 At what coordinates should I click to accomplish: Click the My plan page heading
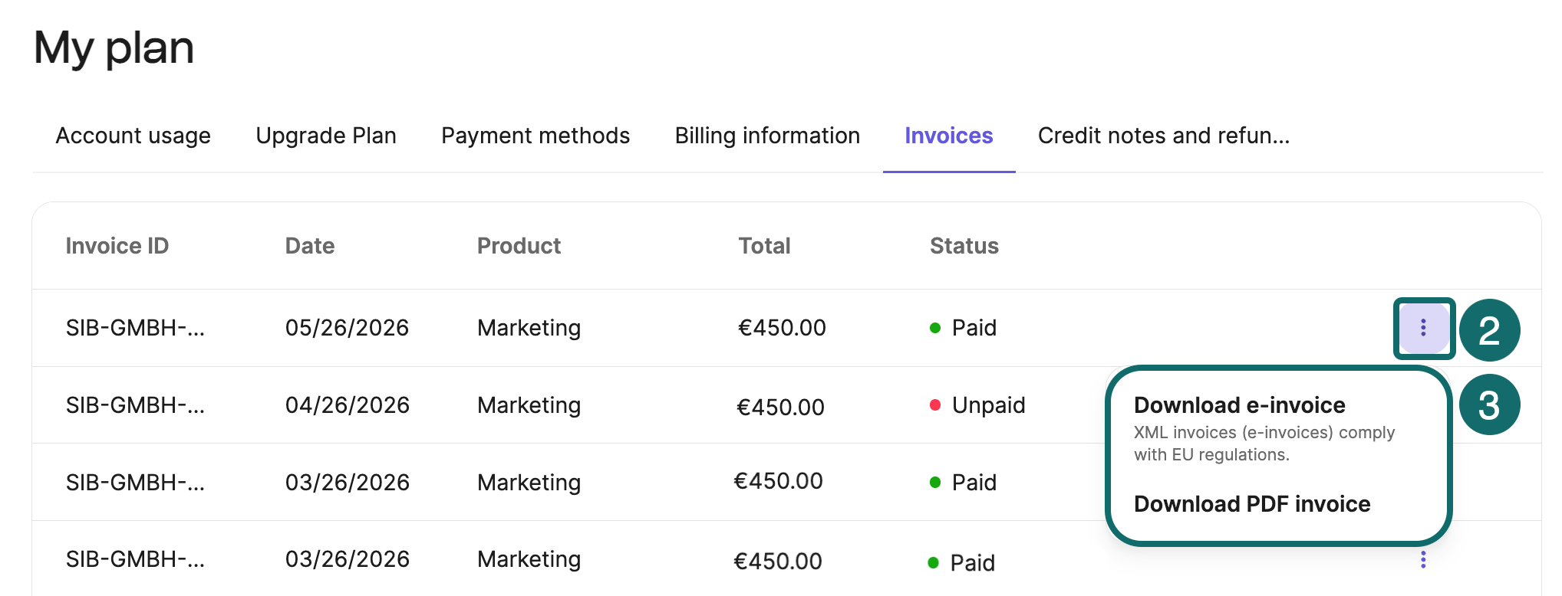[x=114, y=48]
